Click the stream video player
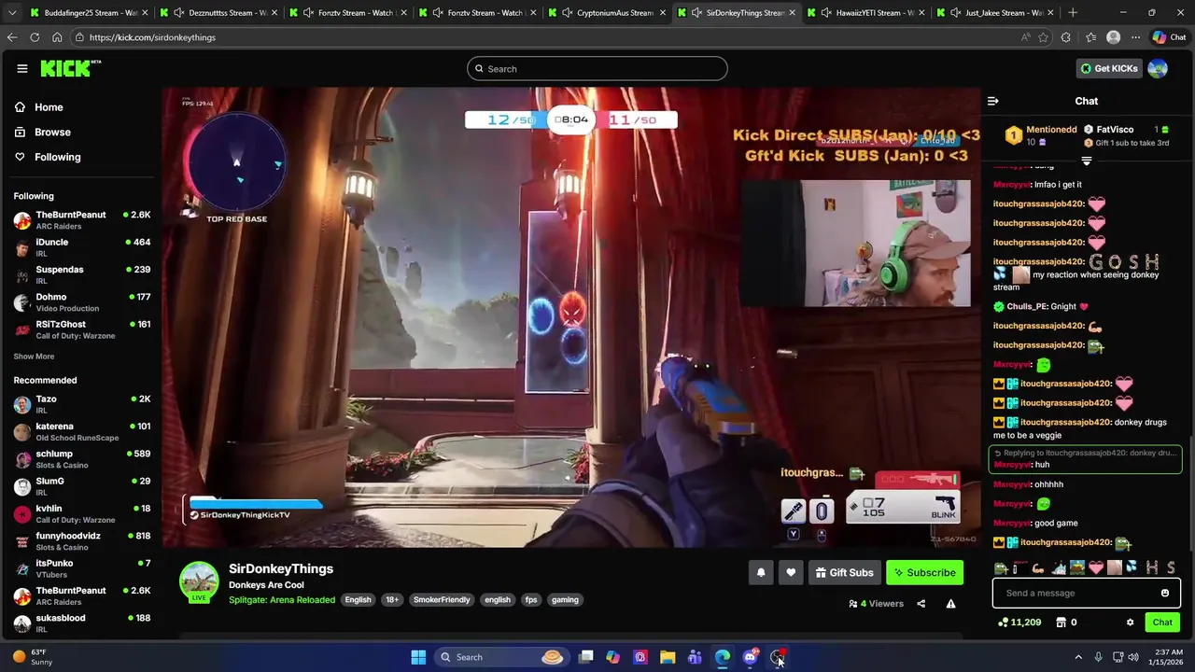 click(571, 317)
